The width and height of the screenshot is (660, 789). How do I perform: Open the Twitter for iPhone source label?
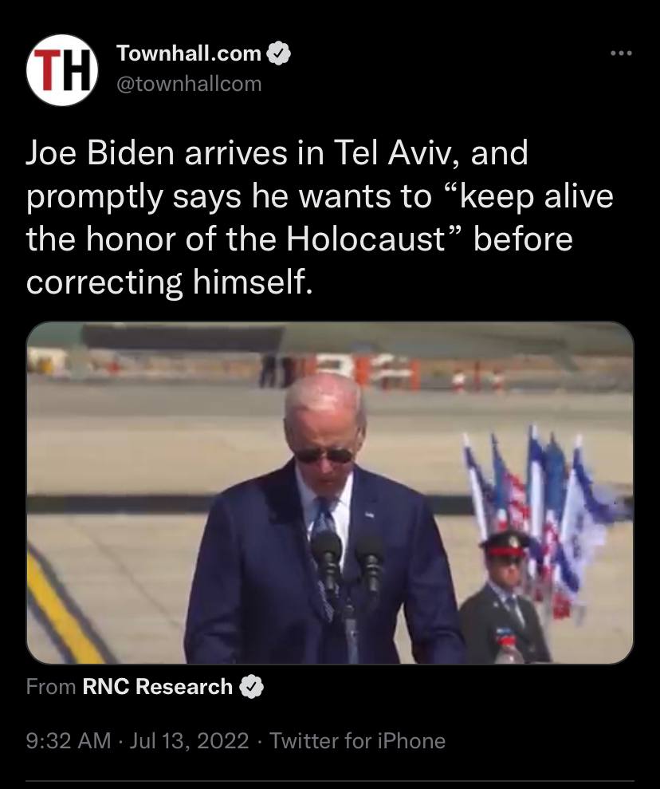357,740
